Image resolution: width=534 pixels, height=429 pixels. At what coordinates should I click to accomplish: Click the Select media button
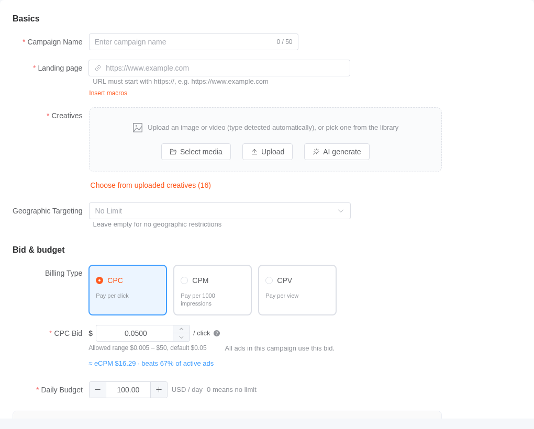click(196, 152)
